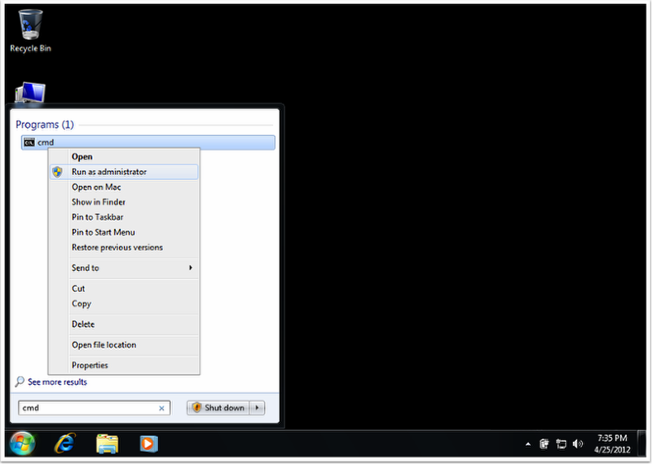Choose Pin to Taskbar

124,217
